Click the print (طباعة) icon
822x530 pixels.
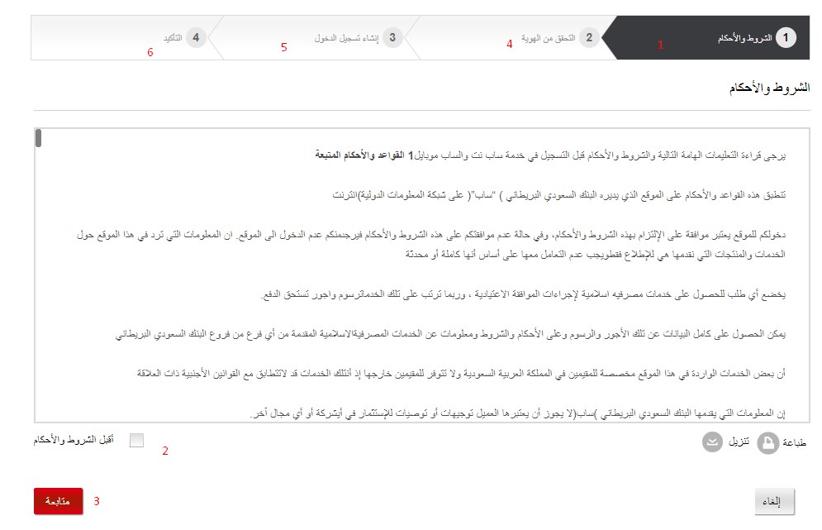click(768, 443)
